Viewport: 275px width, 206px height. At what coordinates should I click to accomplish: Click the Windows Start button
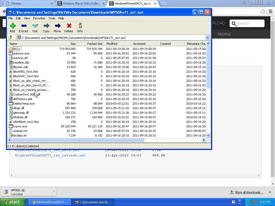point(13,202)
